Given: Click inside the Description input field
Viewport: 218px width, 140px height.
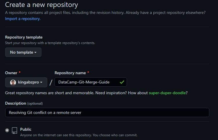Looking at the screenshot, I should tap(107, 112).
